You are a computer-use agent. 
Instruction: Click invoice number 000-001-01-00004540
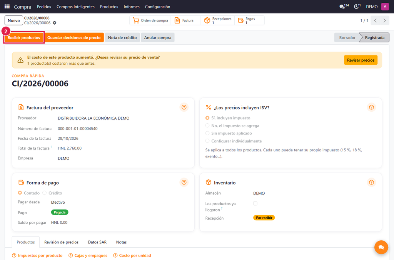[78, 129]
